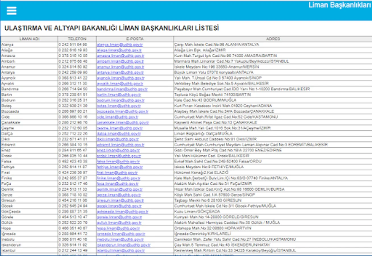Open iskenderun.liman@udhb.gov.tr email link
This screenshot has height=256, width=372.
point(124,245)
